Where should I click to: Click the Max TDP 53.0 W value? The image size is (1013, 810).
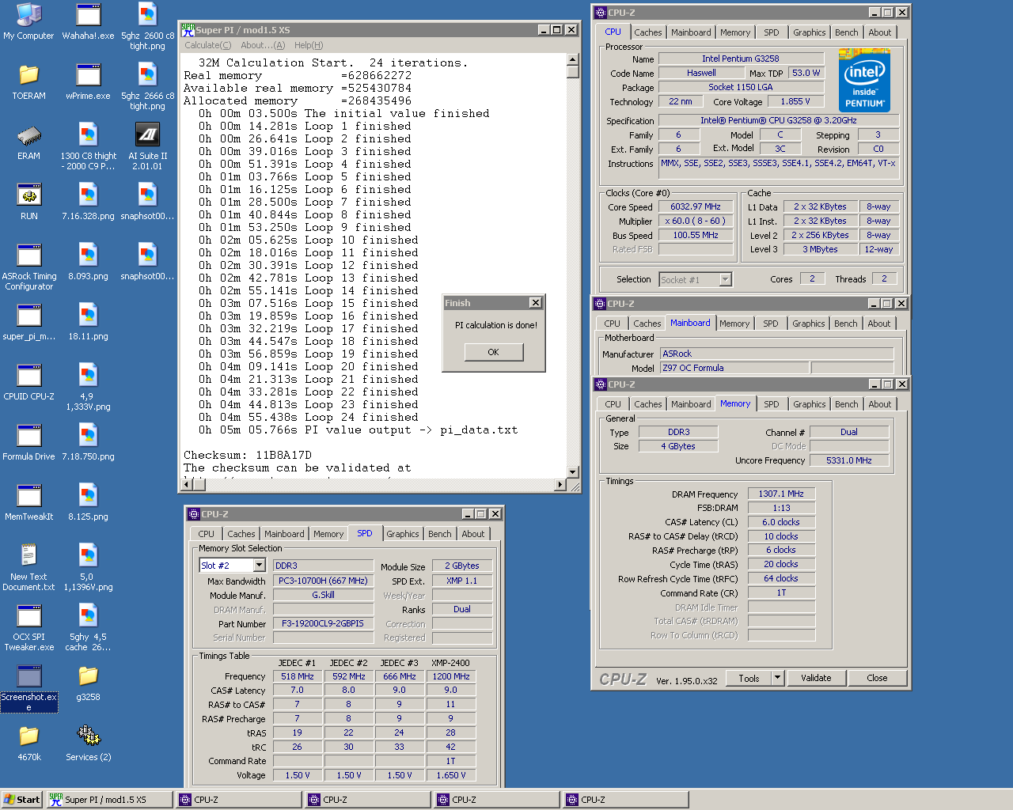pyautogui.click(x=806, y=73)
